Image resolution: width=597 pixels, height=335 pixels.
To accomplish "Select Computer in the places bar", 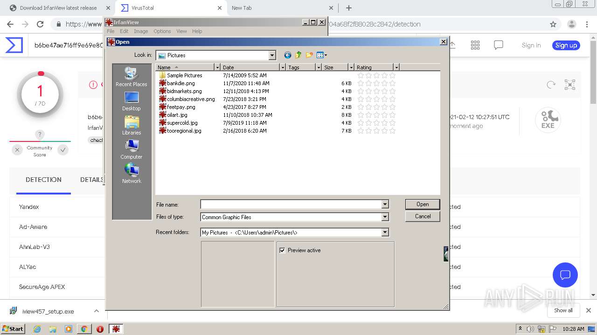I will 132,150.
